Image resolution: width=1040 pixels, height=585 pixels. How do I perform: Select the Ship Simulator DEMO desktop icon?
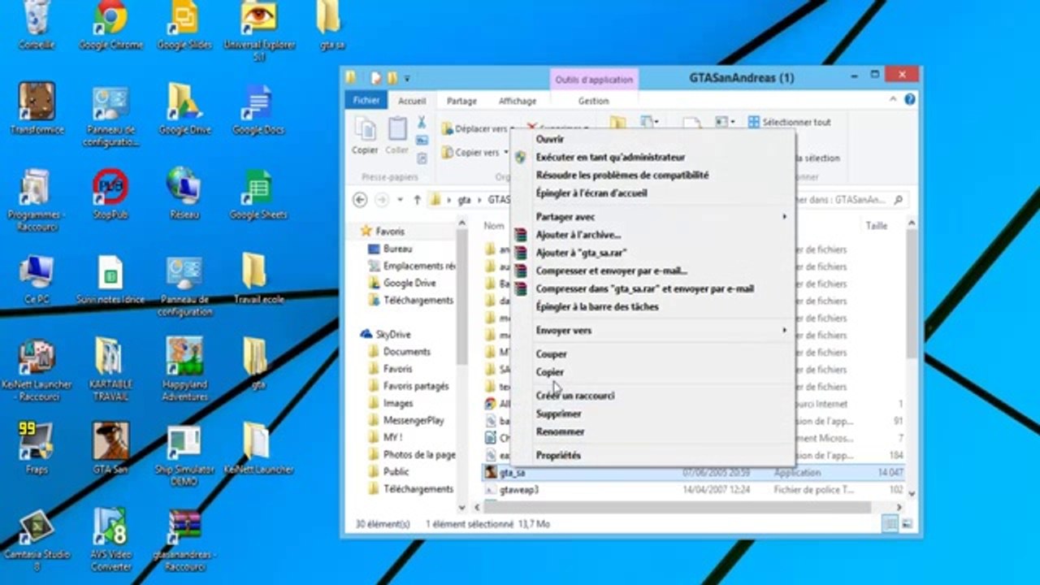pyautogui.click(x=184, y=454)
